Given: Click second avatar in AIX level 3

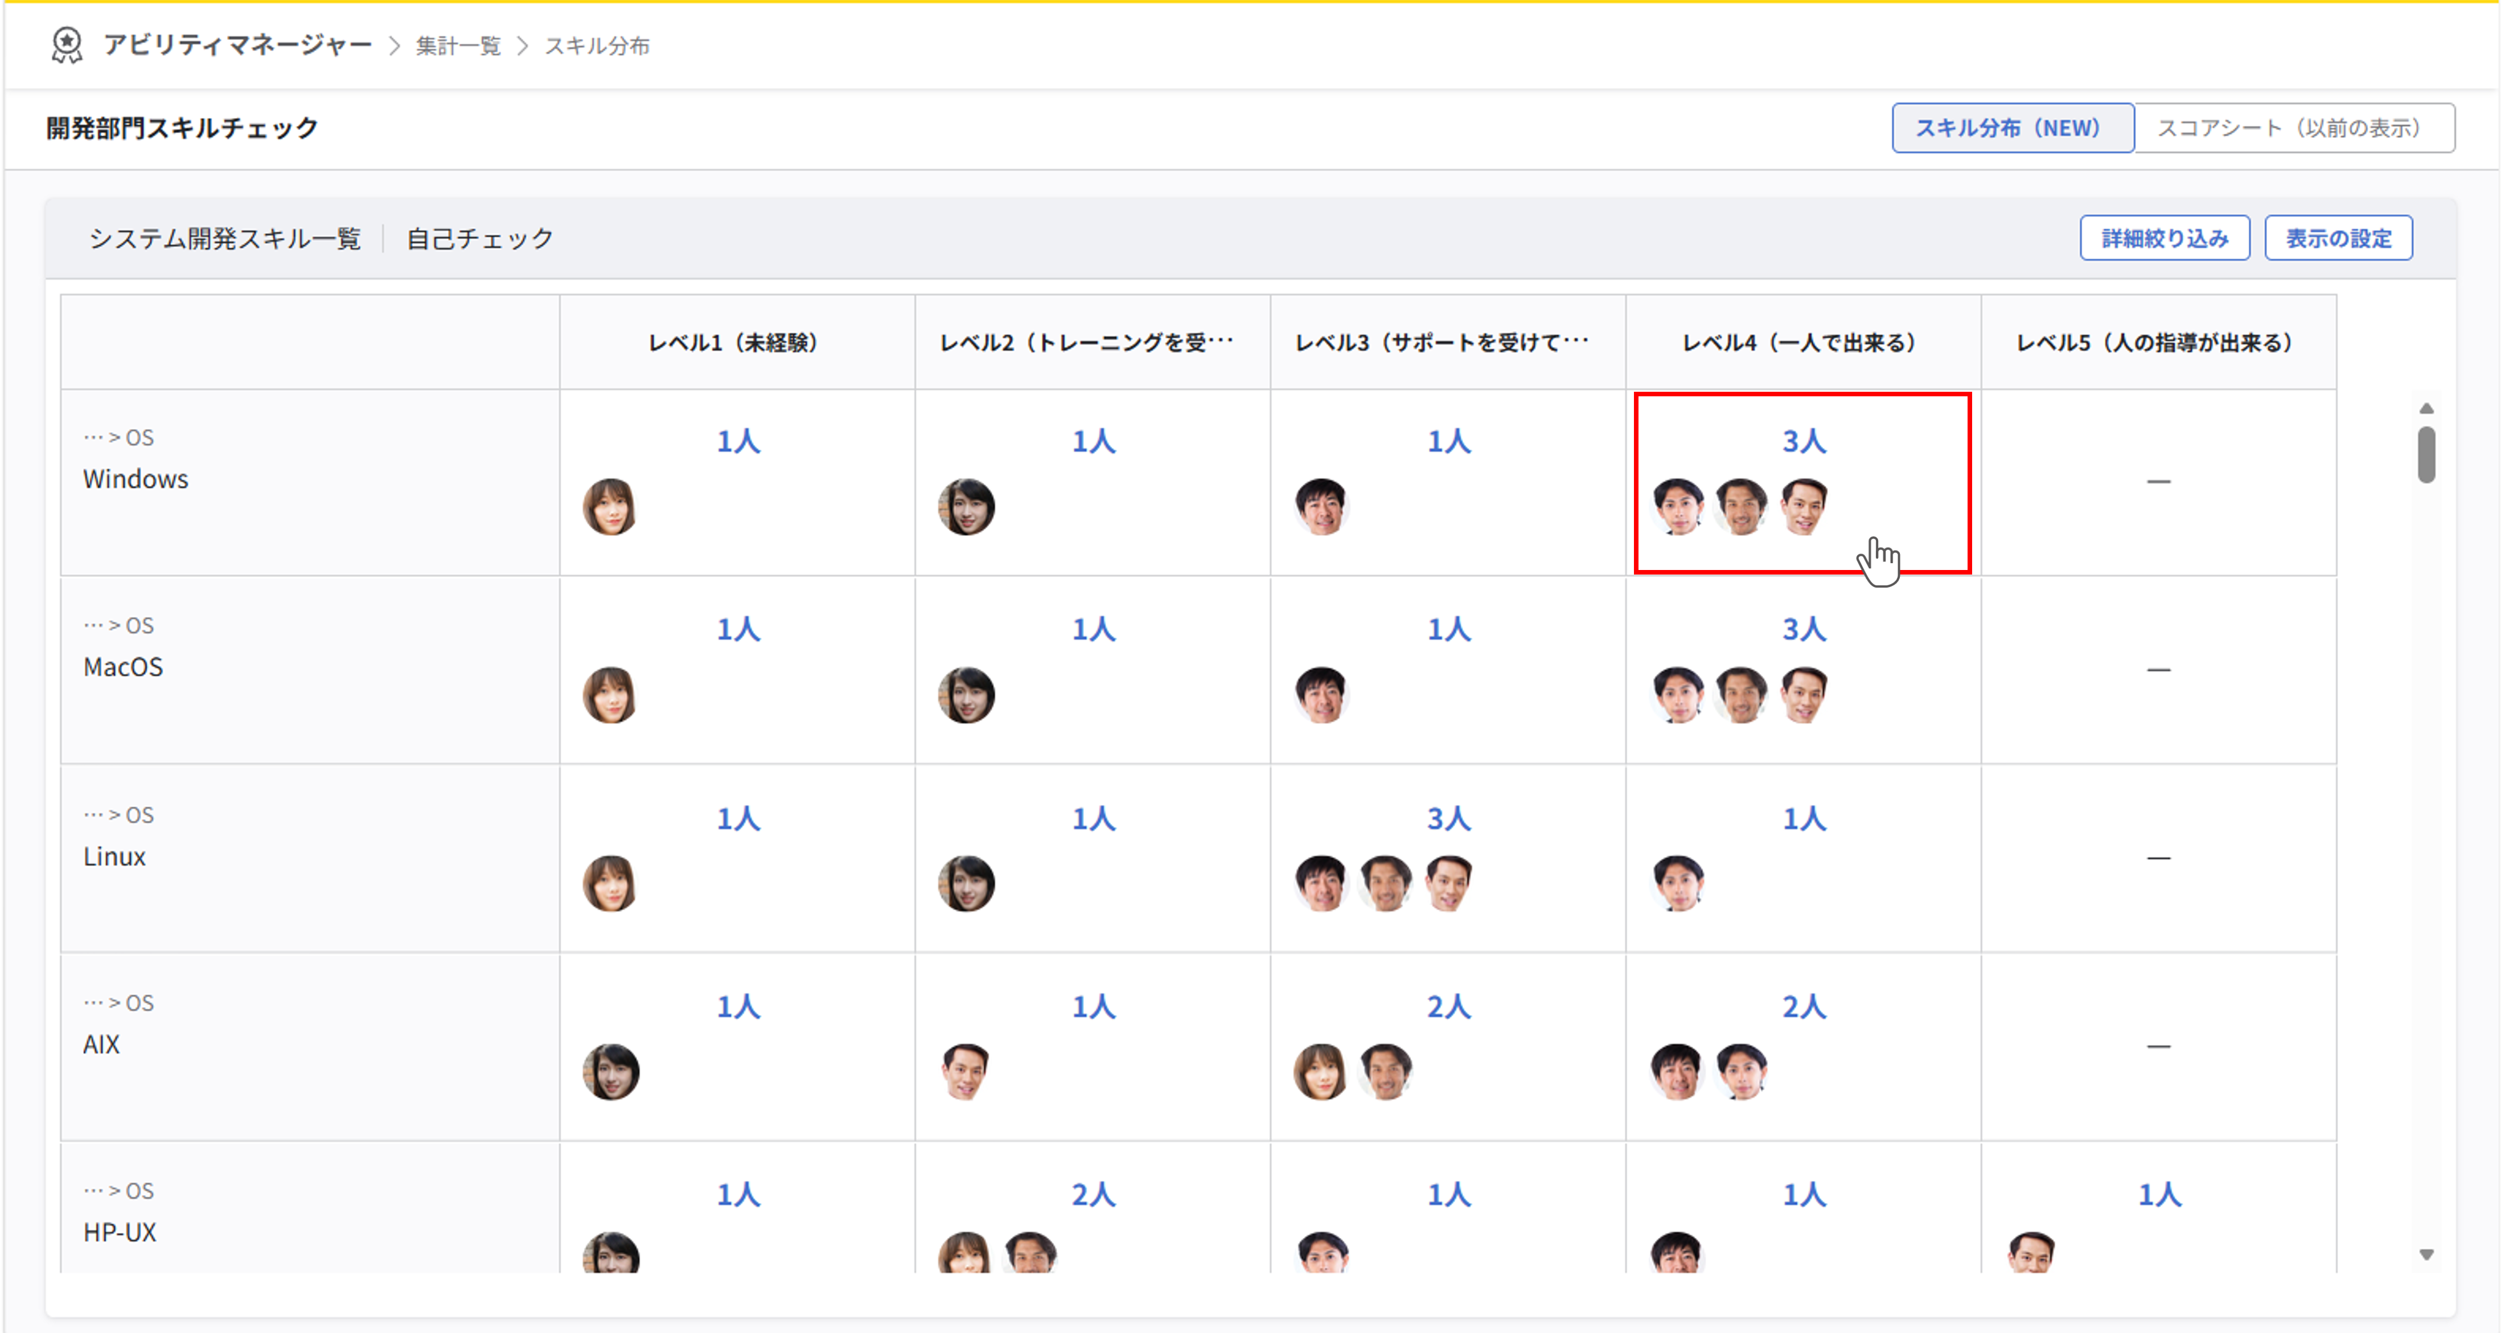Looking at the screenshot, I should tap(1385, 1072).
